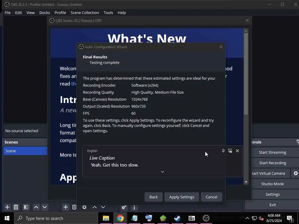The height and width of the screenshot is (224, 299).
Task: Remove selected source with trash icon
Action: pyautogui.click(x=74, y=207)
